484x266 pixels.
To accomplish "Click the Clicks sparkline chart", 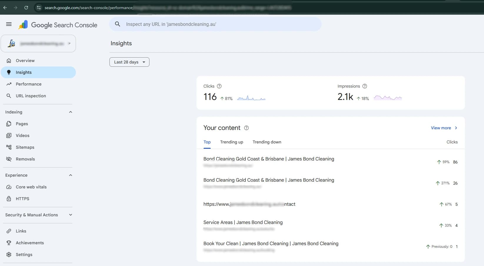I will pyautogui.click(x=251, y=98).
